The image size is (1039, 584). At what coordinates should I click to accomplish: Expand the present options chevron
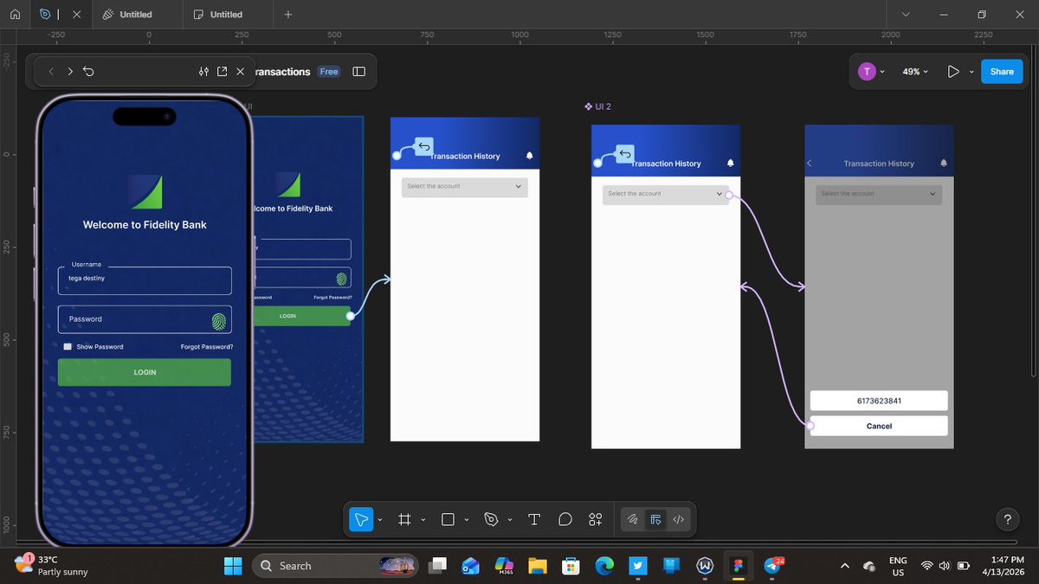(x=971, y=72)
